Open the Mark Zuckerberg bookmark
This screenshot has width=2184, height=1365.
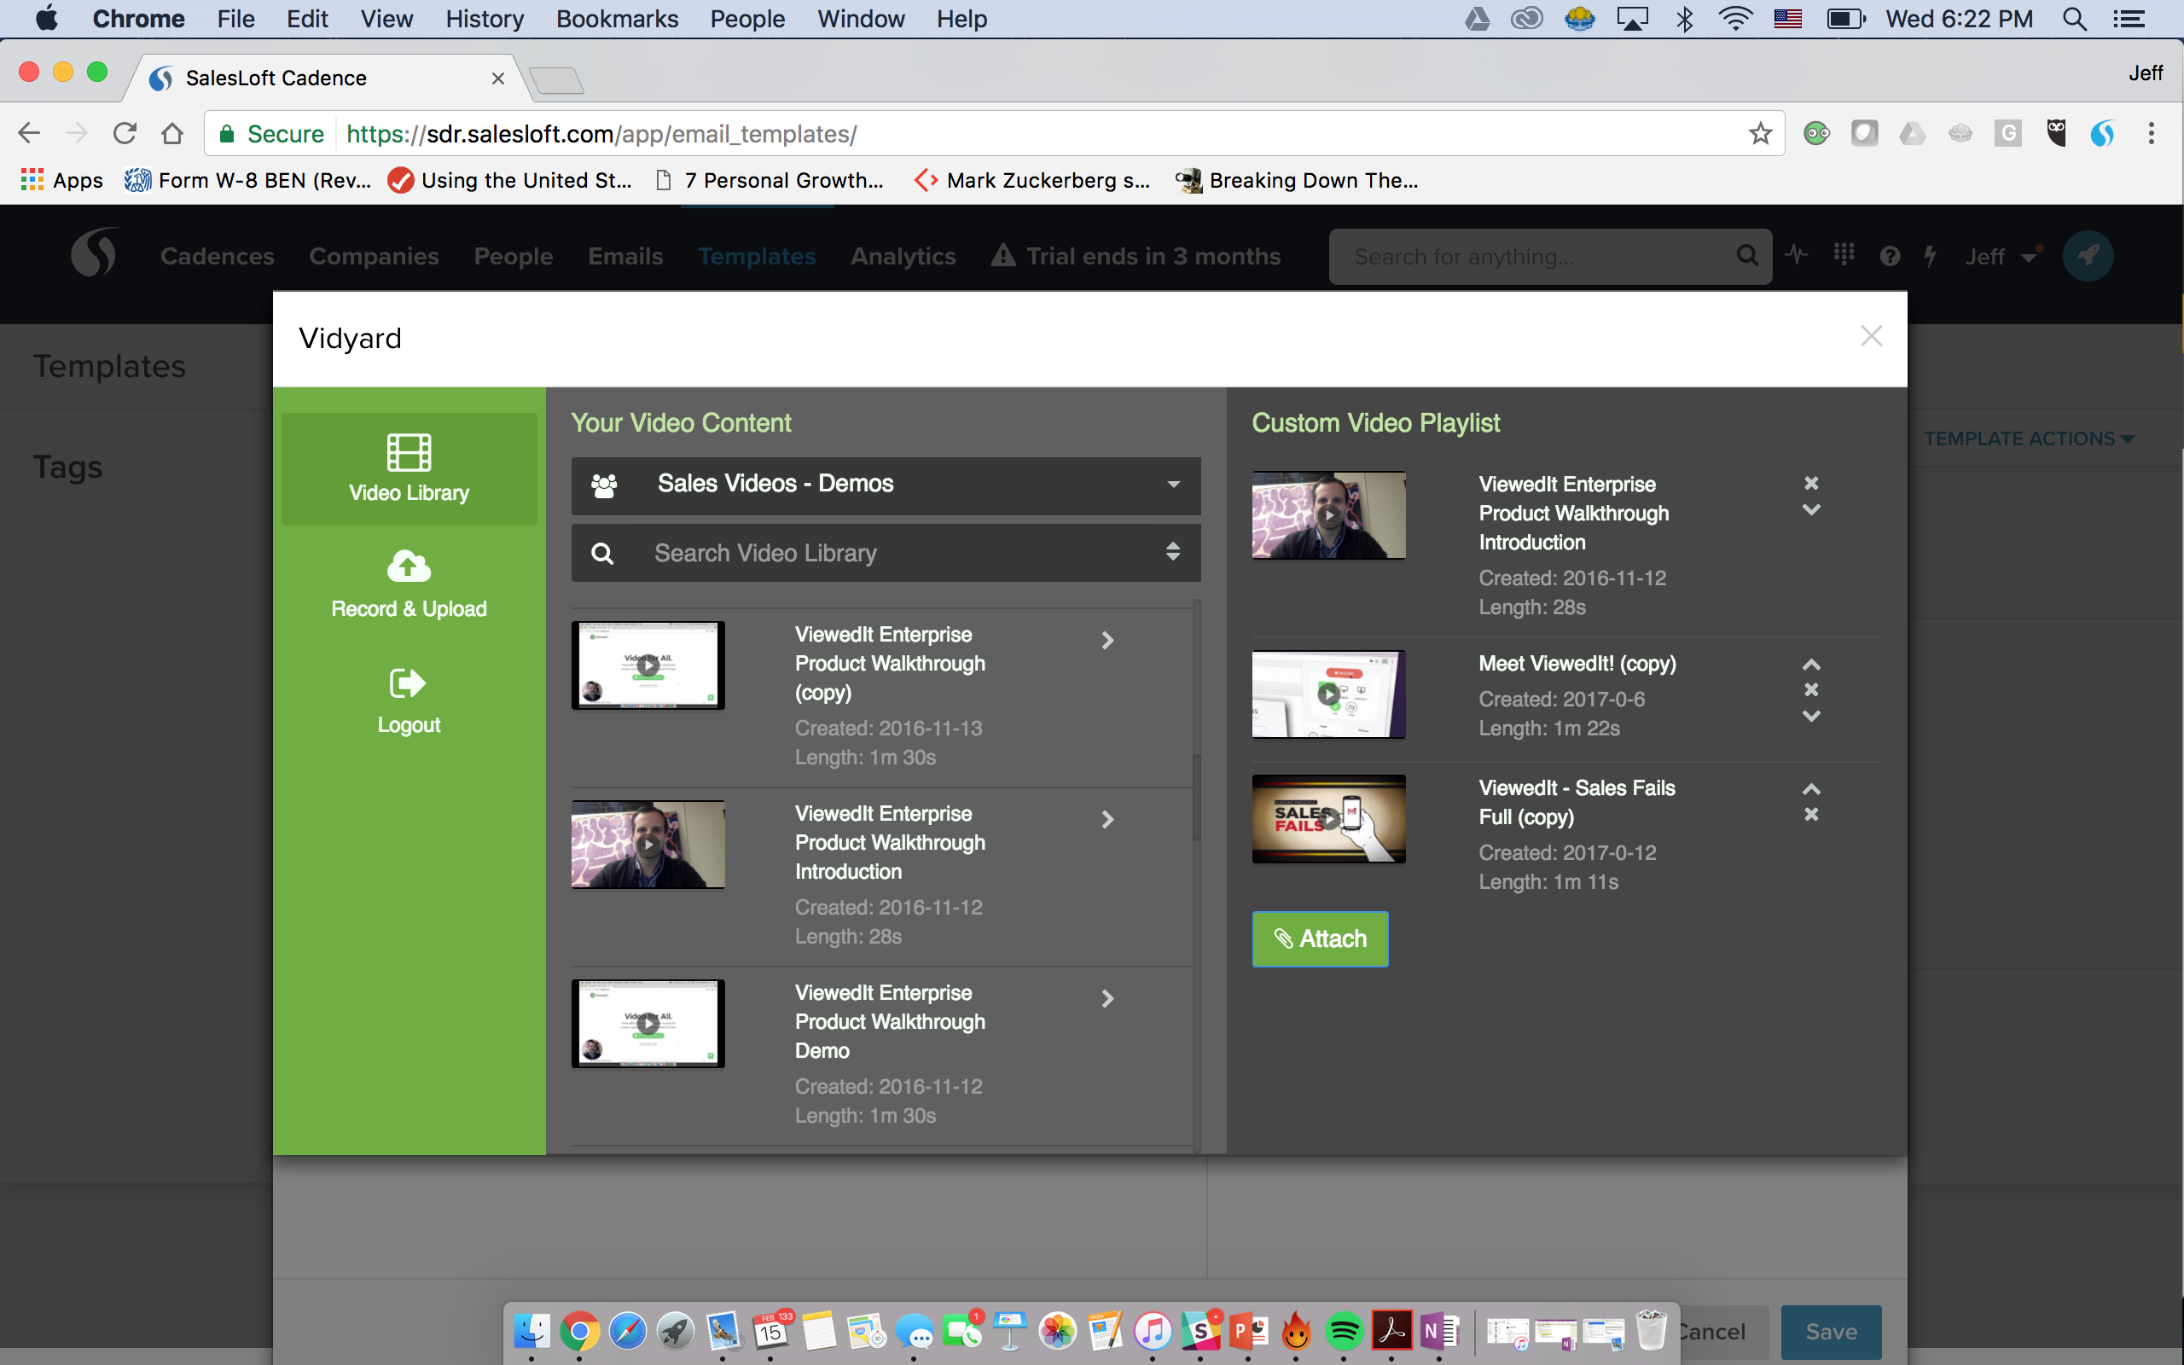click(1031, 181)
